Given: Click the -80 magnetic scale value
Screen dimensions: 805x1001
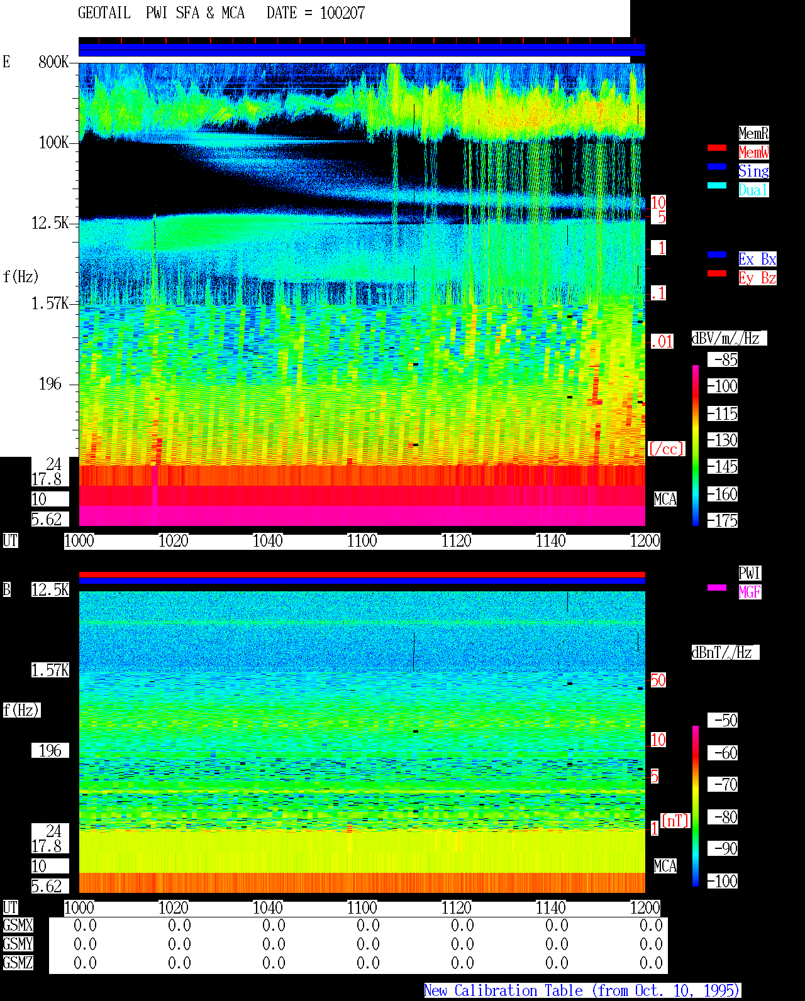Looking at the screenshot, I should 723,817.
